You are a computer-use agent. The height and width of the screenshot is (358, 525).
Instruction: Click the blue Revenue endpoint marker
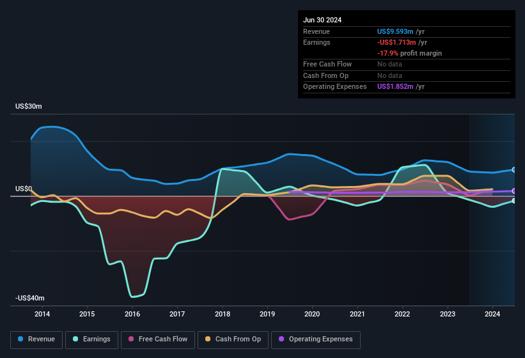pyautogui.click(x=514, y=170)
